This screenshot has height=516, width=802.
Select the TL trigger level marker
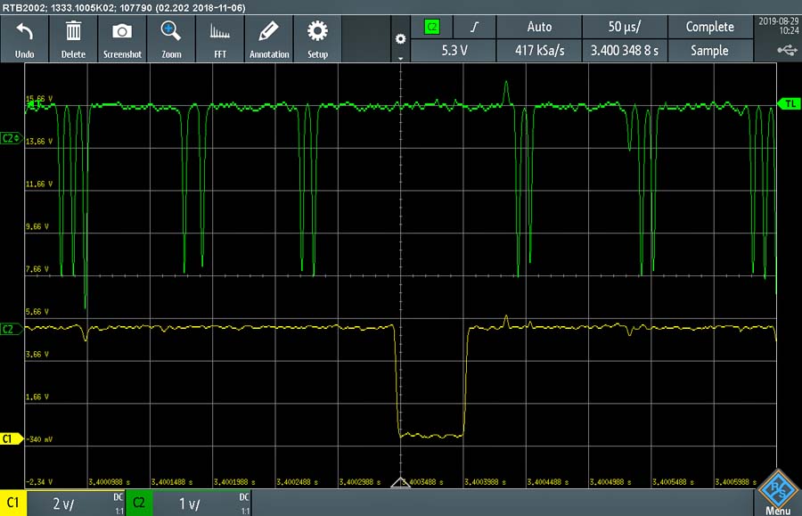point(790,103)
